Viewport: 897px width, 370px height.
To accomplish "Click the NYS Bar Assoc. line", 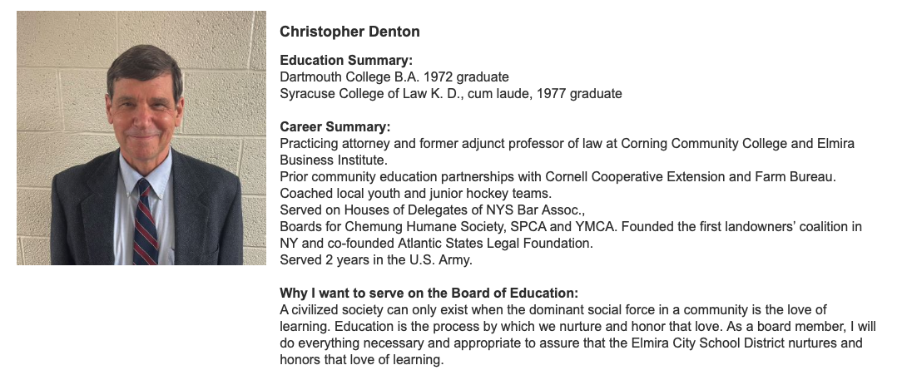I will tap(433, 210).
